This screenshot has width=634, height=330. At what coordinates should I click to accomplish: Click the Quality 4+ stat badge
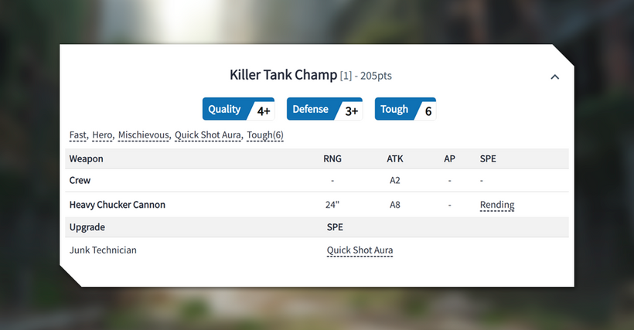point(238,110)
